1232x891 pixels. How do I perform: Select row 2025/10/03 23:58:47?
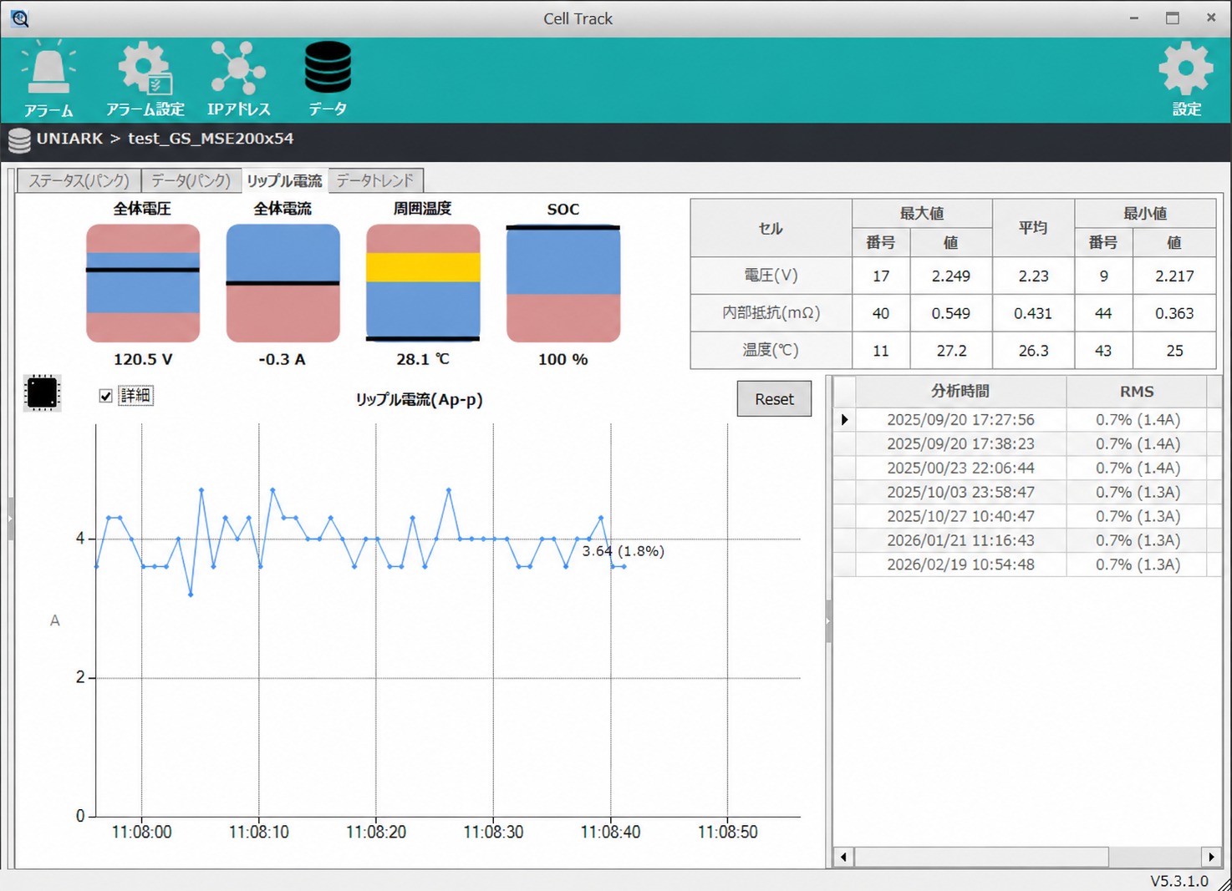pyautogui.click(x=1027, y=493)
